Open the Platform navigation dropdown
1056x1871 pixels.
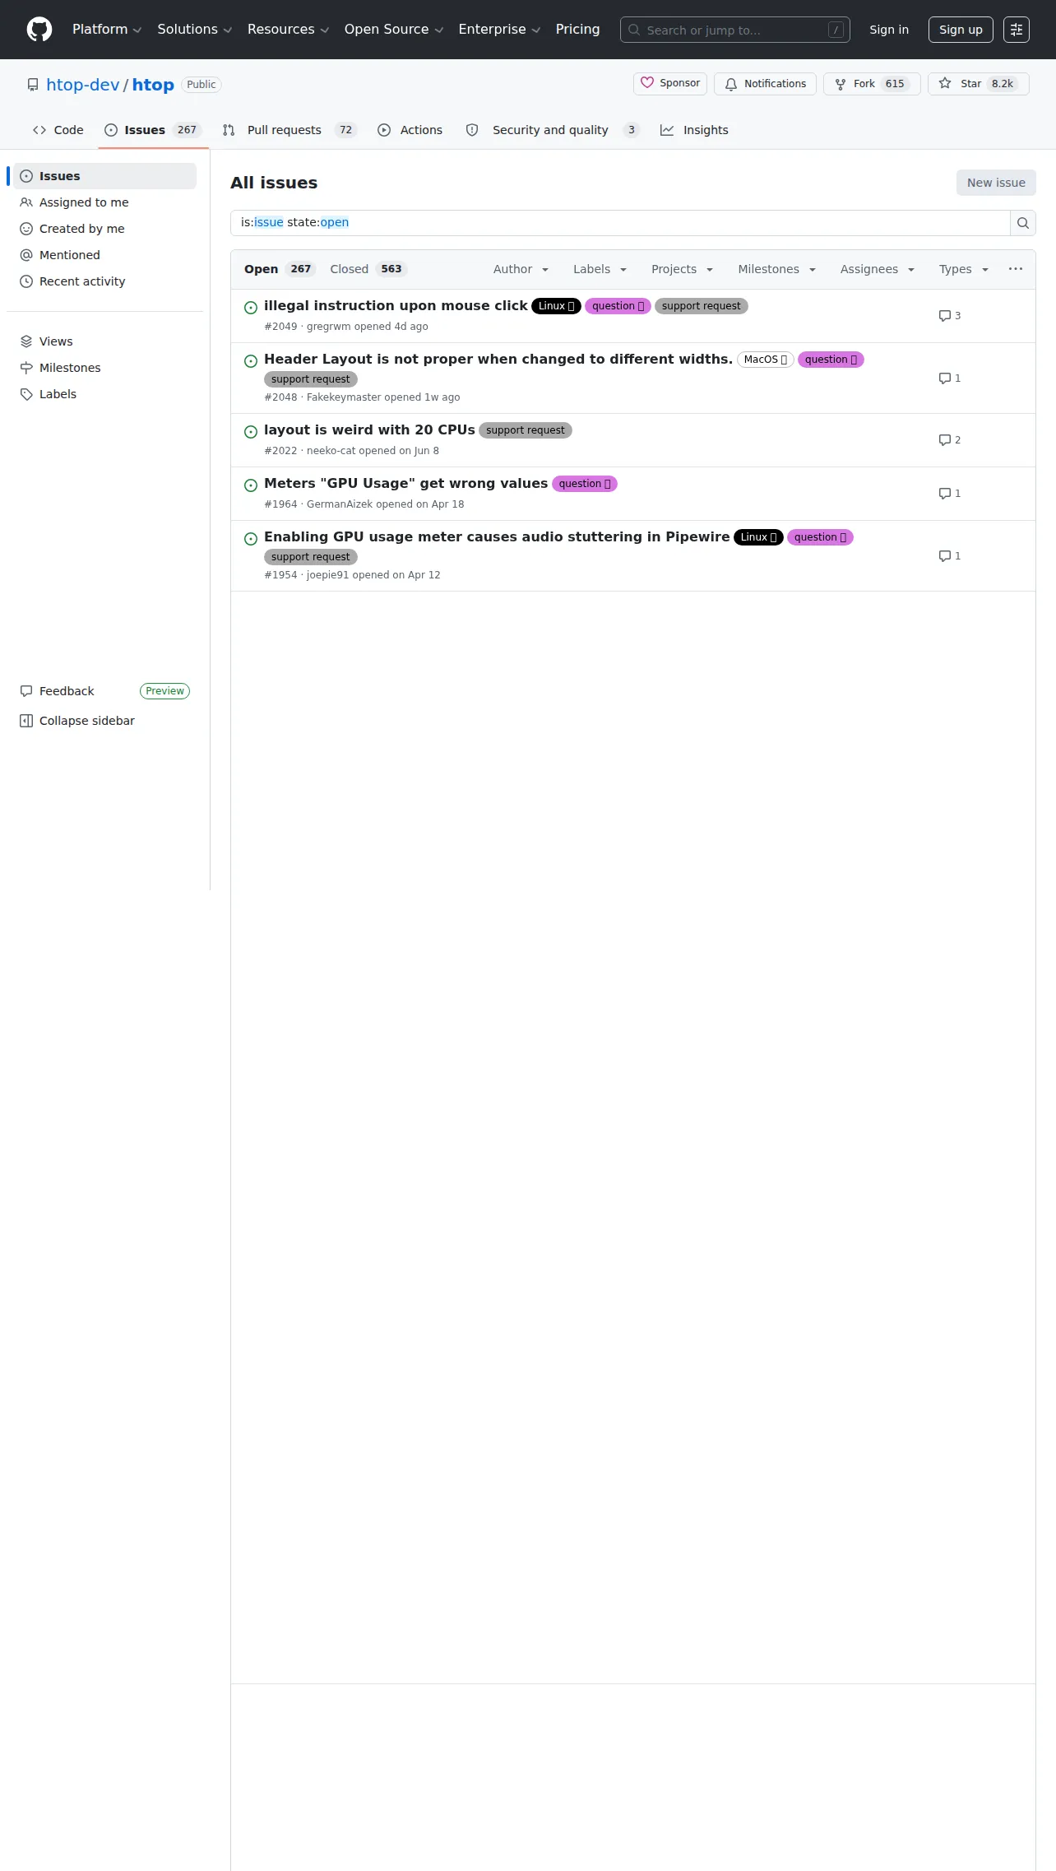tap(107, 30)
